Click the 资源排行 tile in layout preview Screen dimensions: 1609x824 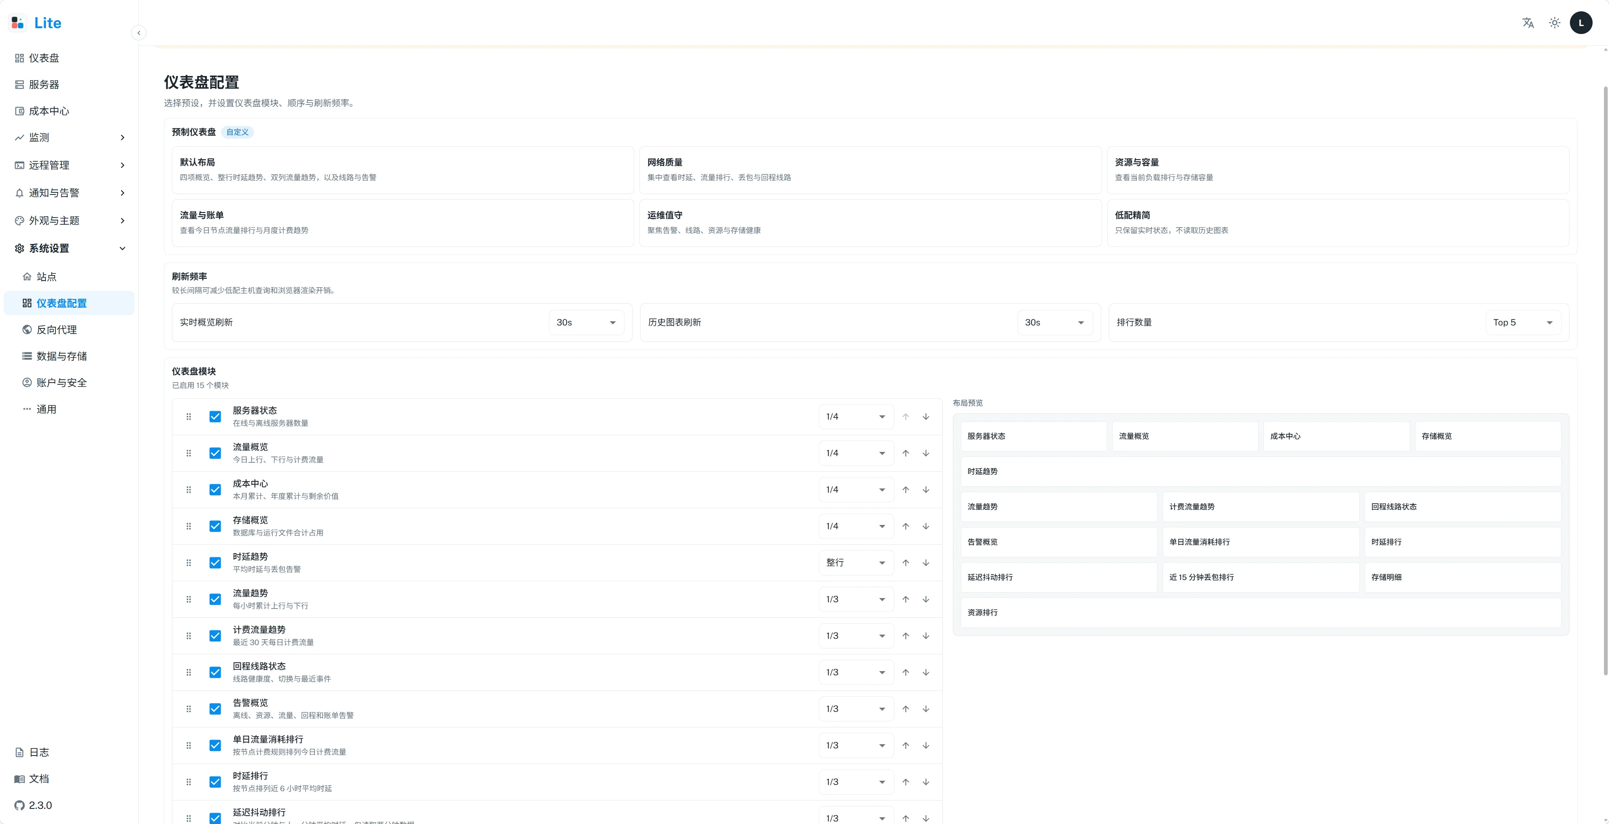tap(1261, 612)
